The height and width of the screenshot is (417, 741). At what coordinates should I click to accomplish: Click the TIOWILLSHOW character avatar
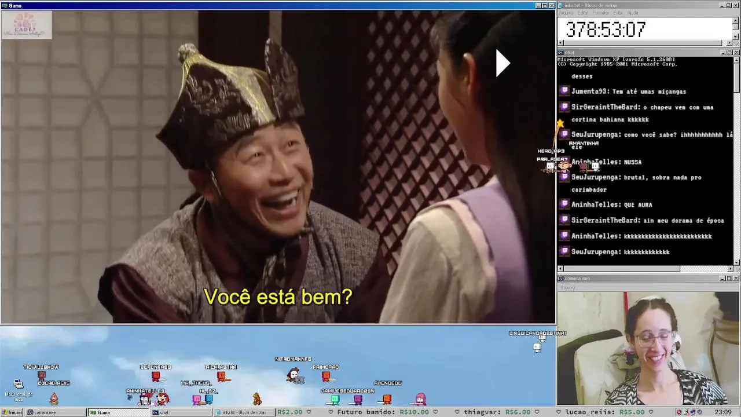click(41, 375)
